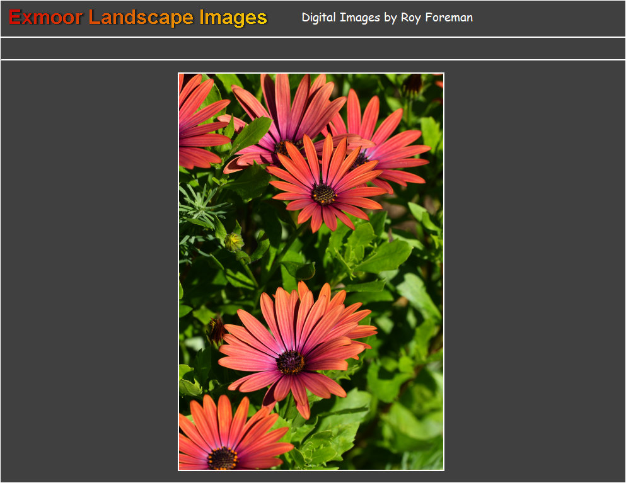This screenshot has width=626, height=483.
Task: Click the dark center of the middle orange daisy
Action: point(324,194)
